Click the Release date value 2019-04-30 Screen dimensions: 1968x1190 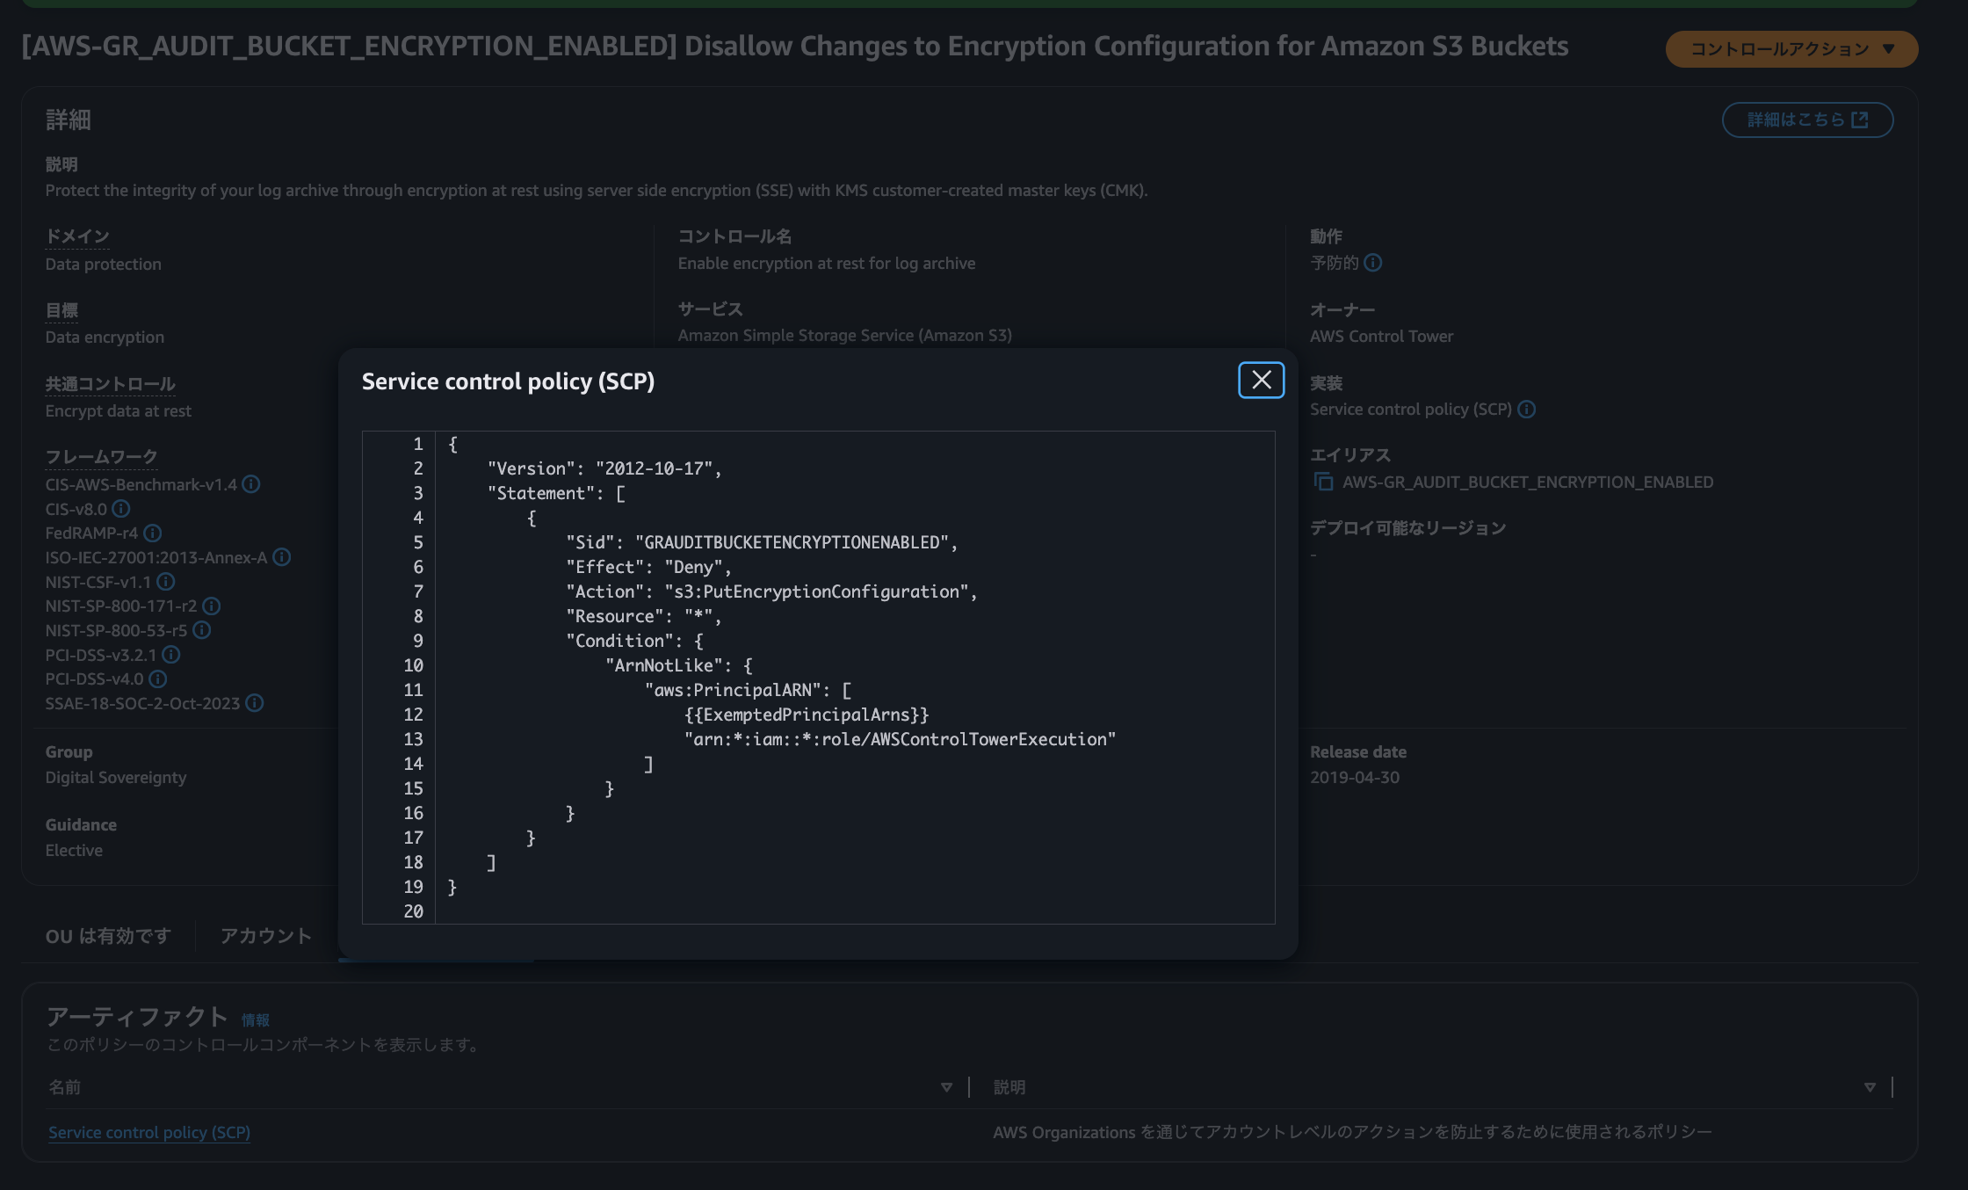pos(1355,778)
